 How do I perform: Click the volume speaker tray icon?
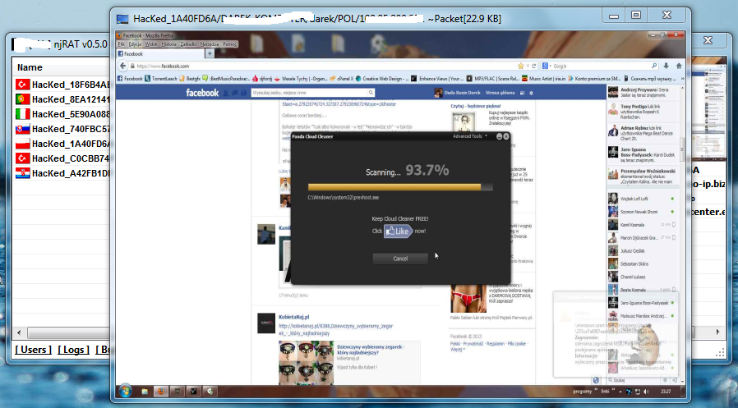[x=646, y=392]
